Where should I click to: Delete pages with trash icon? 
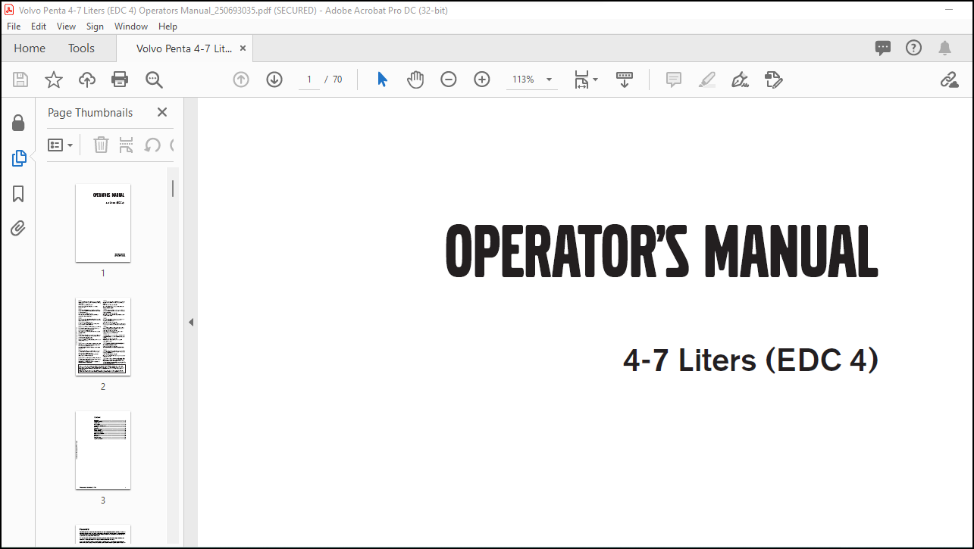(101, 145)
